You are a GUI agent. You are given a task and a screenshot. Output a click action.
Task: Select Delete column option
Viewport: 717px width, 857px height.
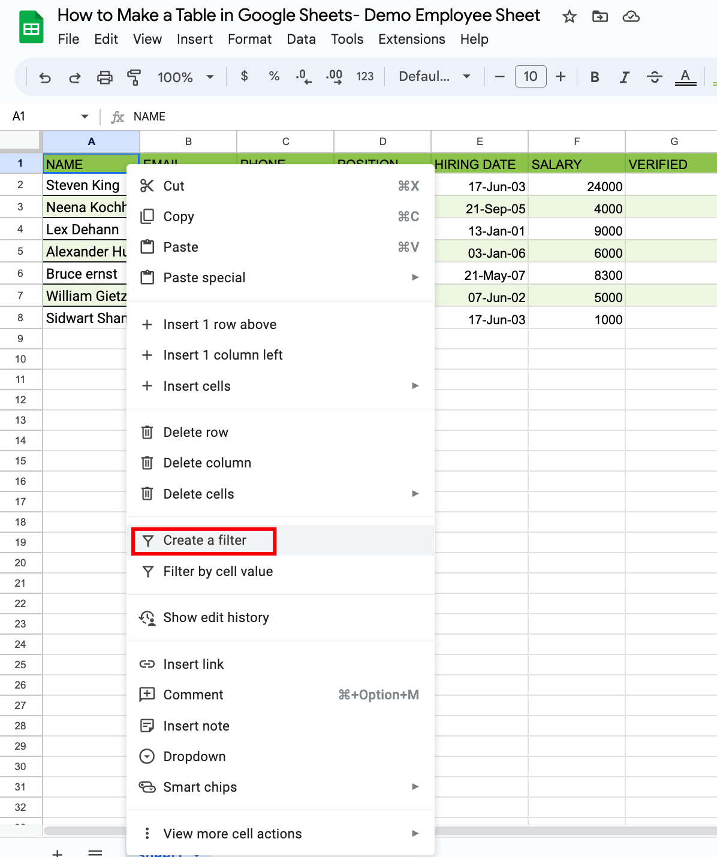click(x=207, y=463)
